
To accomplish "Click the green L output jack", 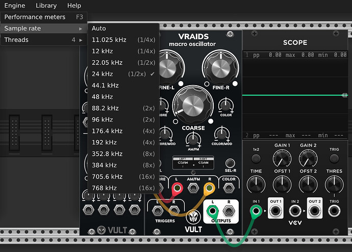I will click(x=212, y=211).
